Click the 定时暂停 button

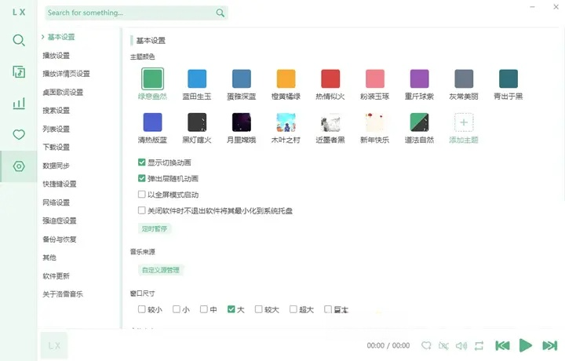pos(155,229)
